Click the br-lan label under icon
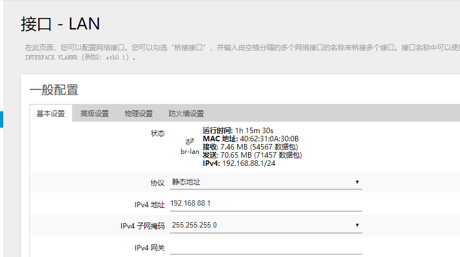 point(190,152)
